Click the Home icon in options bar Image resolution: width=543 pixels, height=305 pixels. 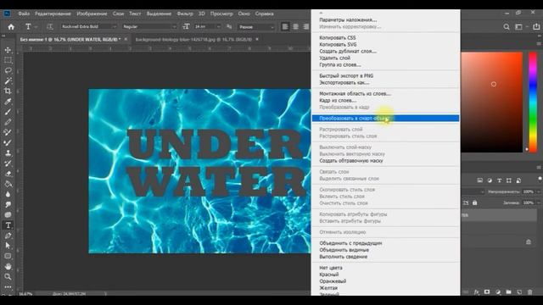tap(11, 26)
